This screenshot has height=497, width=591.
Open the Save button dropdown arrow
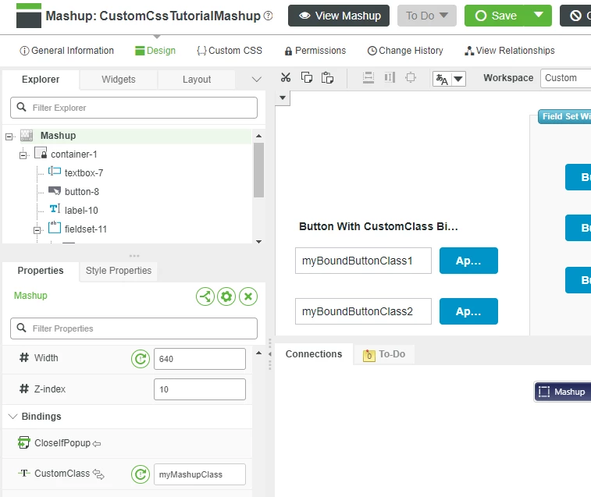pos(539,16)
